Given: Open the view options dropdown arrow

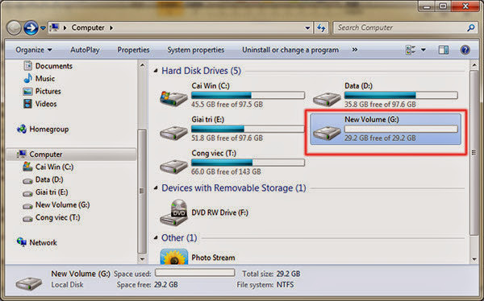Looking at the screenshot, I should tap(423, 50).
